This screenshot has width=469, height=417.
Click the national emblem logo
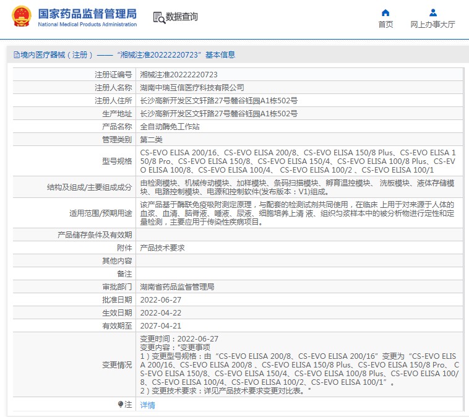click(22, 17)
